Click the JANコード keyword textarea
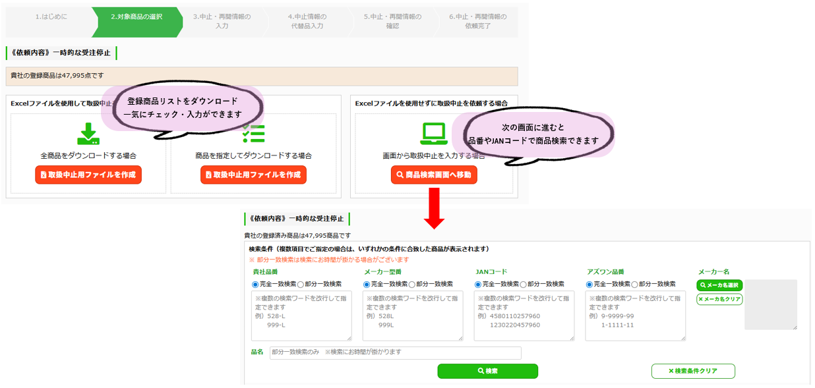Image resolution: width=815 pixels, height=388 pixels. 524,316
